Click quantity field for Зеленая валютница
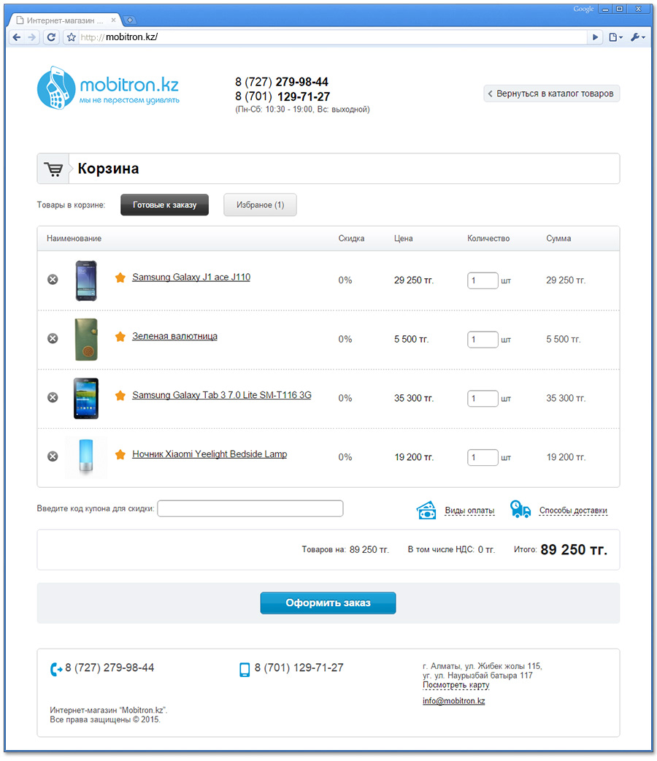The image size is (657, 761). click(x=483, y=340)
